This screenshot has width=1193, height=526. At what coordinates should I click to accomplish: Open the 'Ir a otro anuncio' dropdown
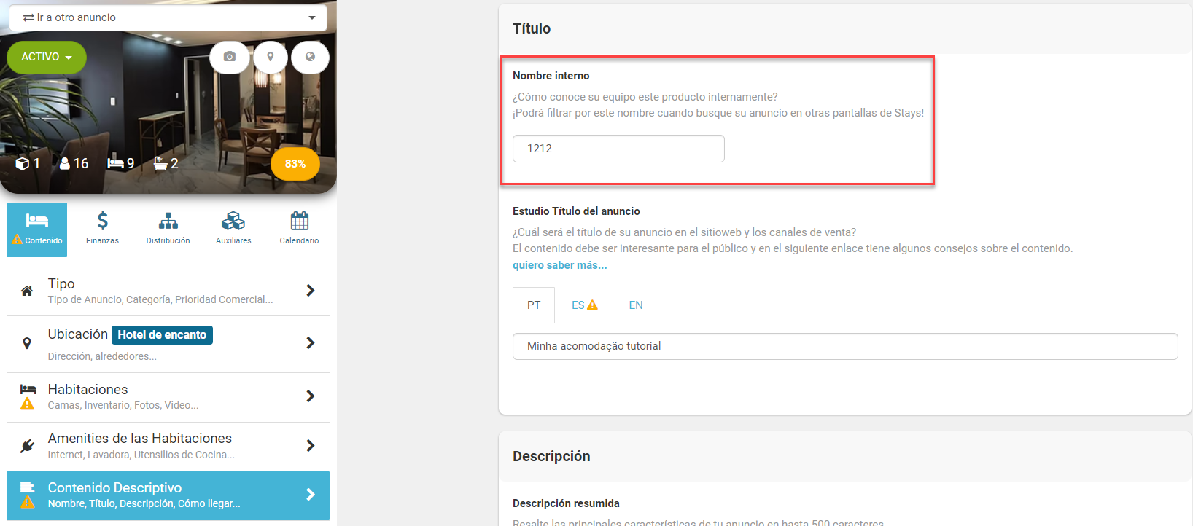coord(168,17)
